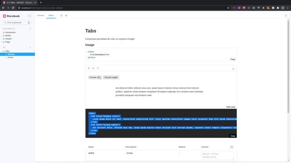Viewport: 291px width, 163px height.
Task: Select the Default story under Tabs
Action: point(17,54)
